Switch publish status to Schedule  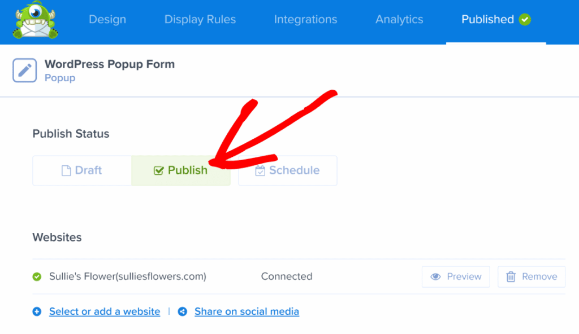point(287,170)
